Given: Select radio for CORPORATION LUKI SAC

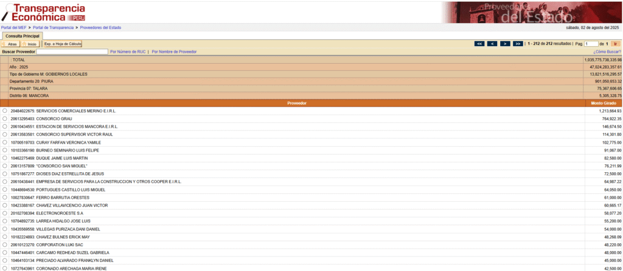Looking at the screenshot, I should (x=5, y=245).
